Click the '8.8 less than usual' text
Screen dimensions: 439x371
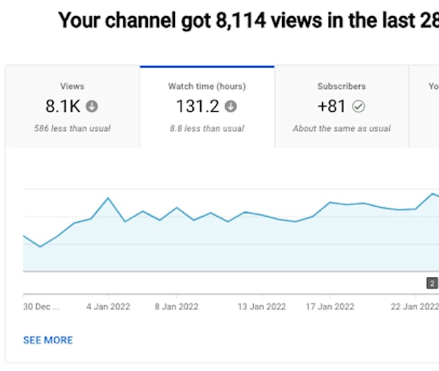[x=207, y=128]
